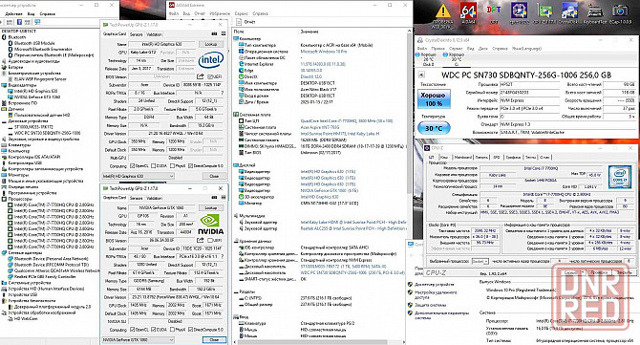The width and height of the screenshot is (640, 345).
Task: Click the screenshot camera icon in NVIDIA GPU-Z
Action: pos(214,198)
